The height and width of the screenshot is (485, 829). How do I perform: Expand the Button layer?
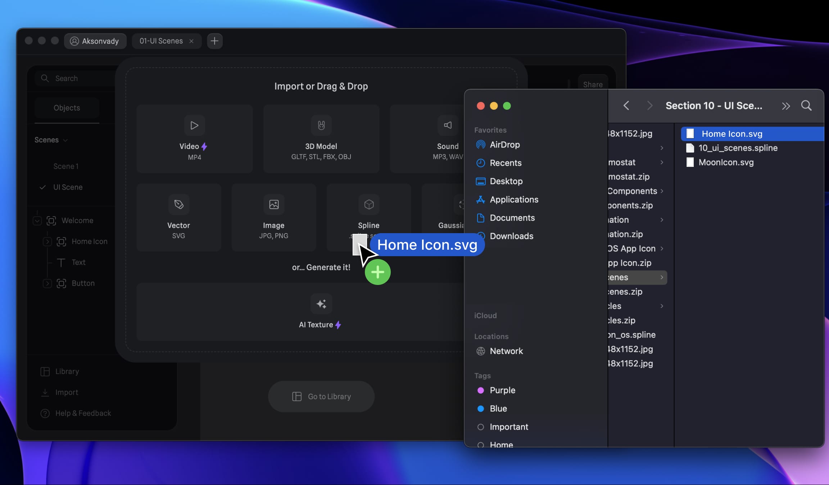pos(47,284)
